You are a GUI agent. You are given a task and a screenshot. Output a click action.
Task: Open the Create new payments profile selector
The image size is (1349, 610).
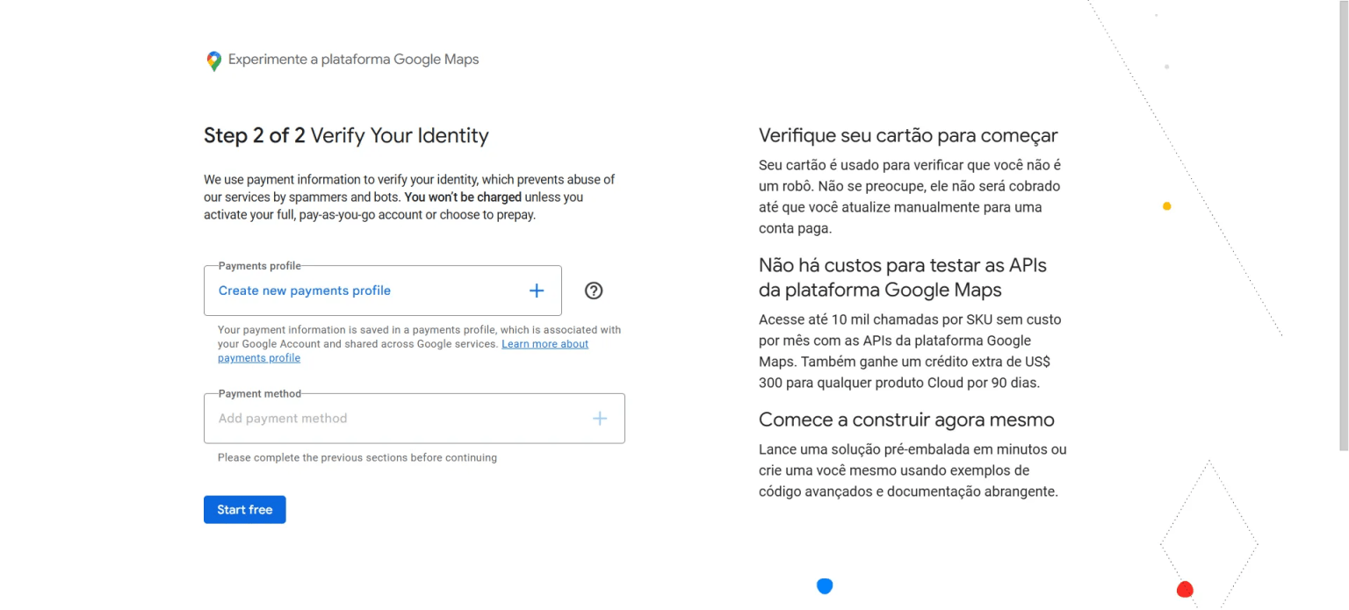tap(382, 290)
